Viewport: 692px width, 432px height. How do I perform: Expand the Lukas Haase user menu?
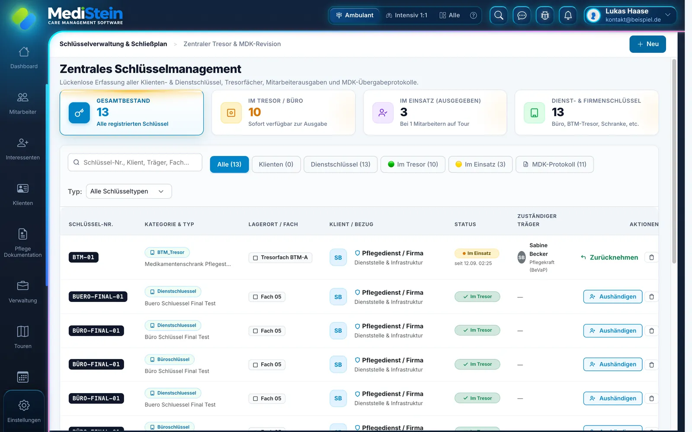click(630, 16)
